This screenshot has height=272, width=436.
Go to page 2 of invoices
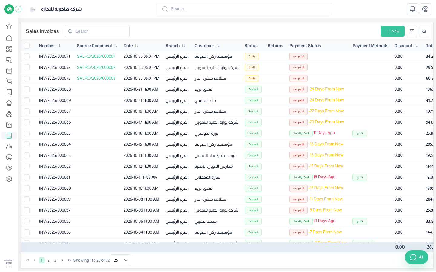48,260
